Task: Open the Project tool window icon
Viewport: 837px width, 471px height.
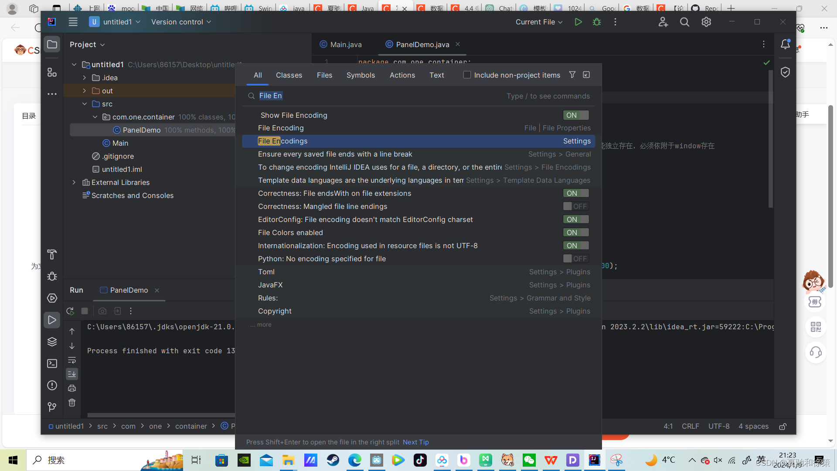Action: click(52, 44)
